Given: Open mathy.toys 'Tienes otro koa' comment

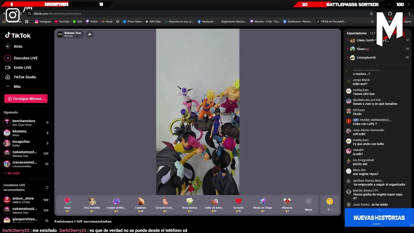Looking at the screenshot, I should (x=364, y=94).
